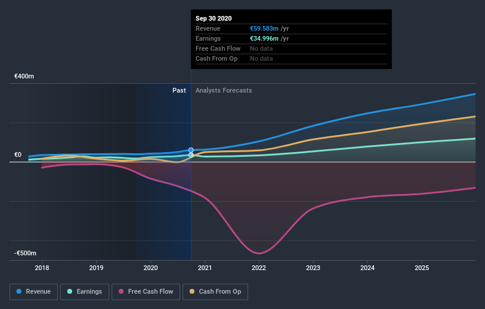The height and width of the screenshot is (309, 485).
Task: Click the 2021 x-axis label
Action: (205, 268)
